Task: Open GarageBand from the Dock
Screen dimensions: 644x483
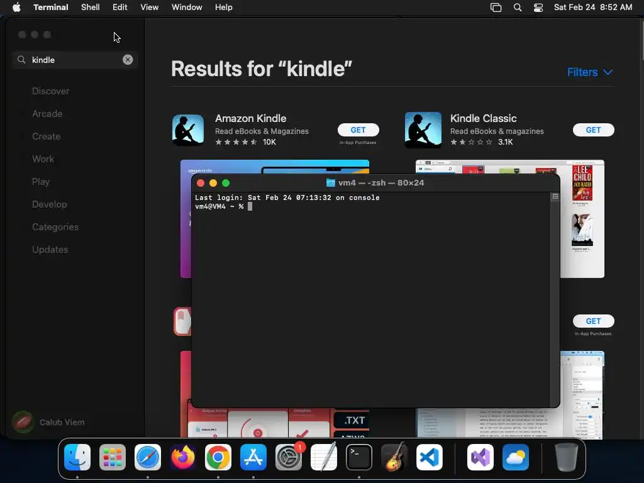Action: (394, 457)
